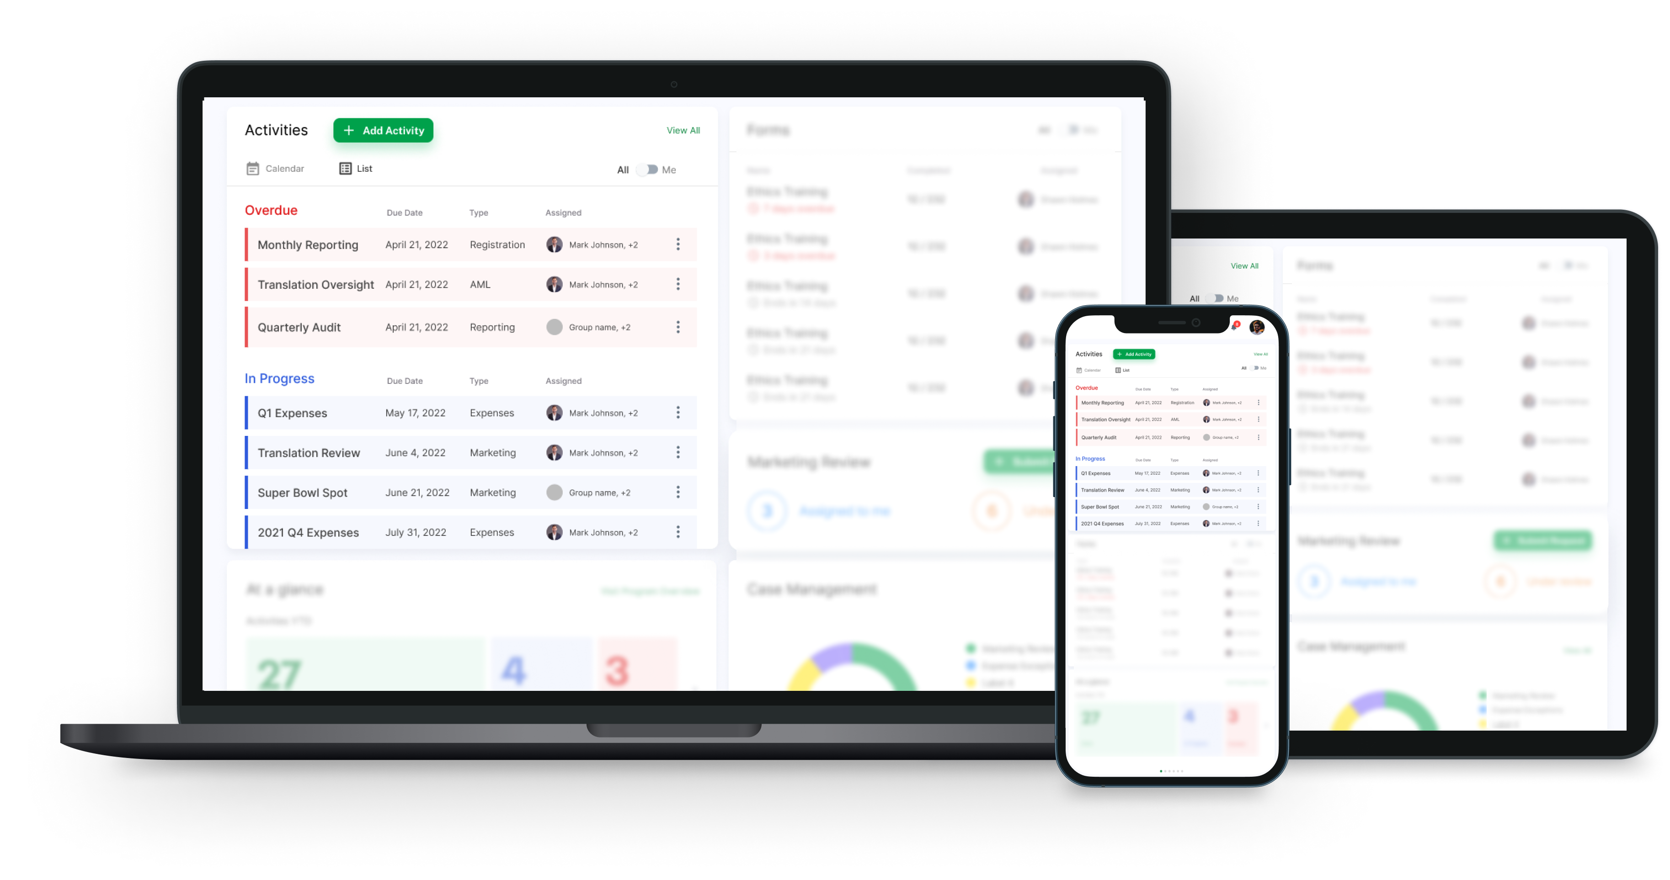Open options for Quarterly Audit

pos(678,327)
